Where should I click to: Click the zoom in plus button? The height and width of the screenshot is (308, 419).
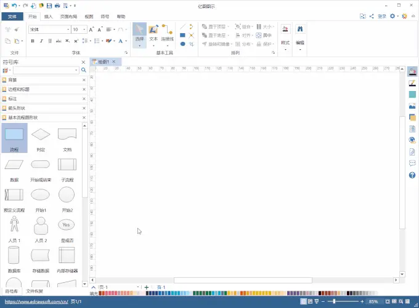tap(362, 301)
